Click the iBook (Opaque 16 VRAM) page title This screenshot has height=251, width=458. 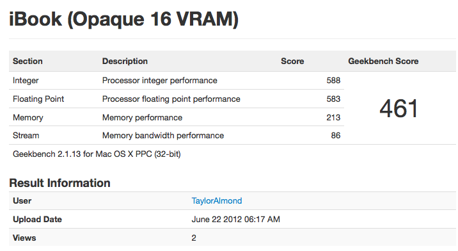(124, 19)
